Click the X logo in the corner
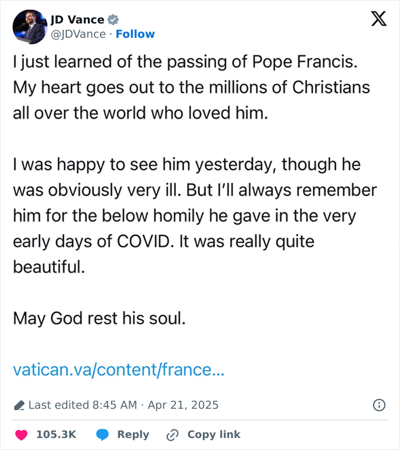This screenshot has height=450, width=400. pos(378,19)
